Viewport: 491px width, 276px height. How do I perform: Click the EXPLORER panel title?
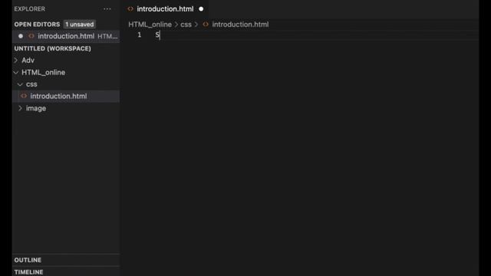point(29,9)
